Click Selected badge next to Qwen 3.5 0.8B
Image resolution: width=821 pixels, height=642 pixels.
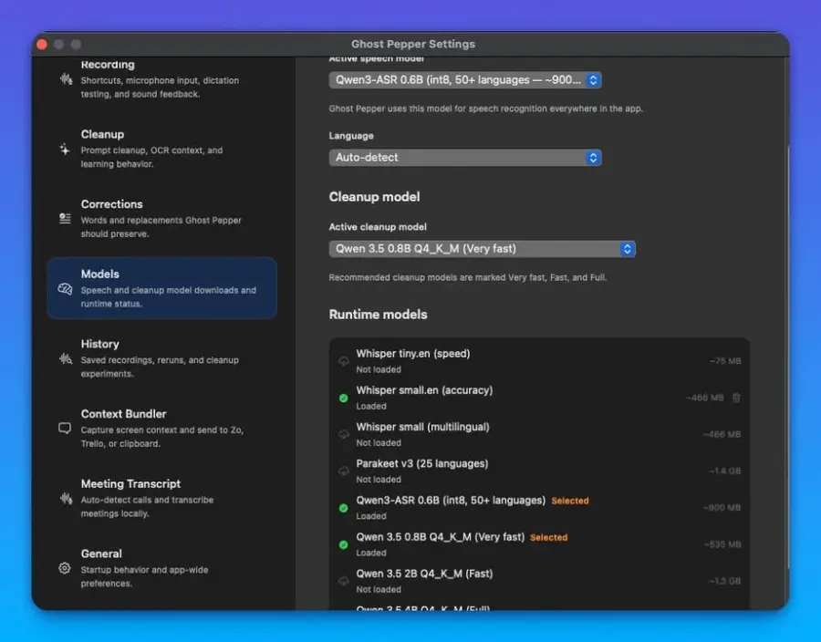pos(549,537)
